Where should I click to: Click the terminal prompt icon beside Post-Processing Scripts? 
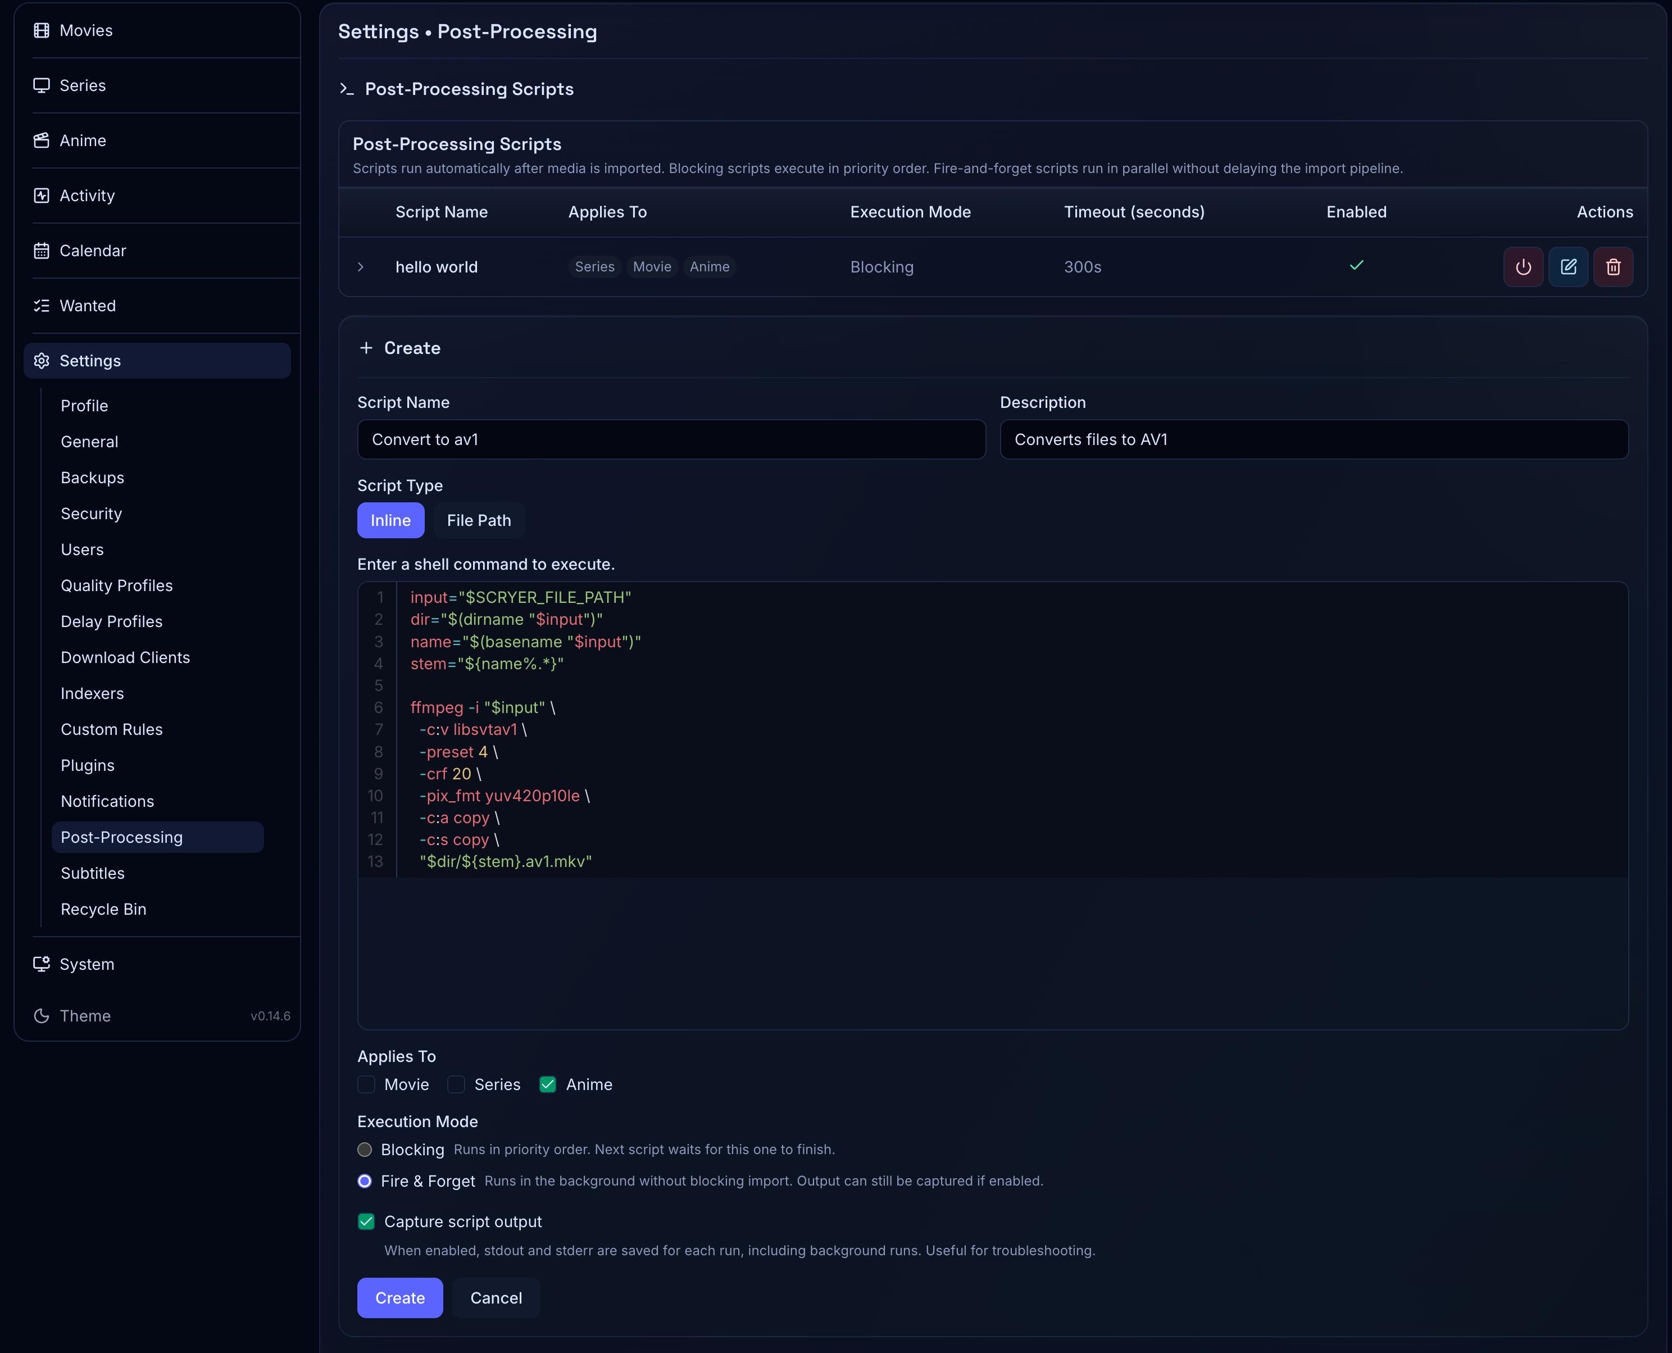coord(347,89)
